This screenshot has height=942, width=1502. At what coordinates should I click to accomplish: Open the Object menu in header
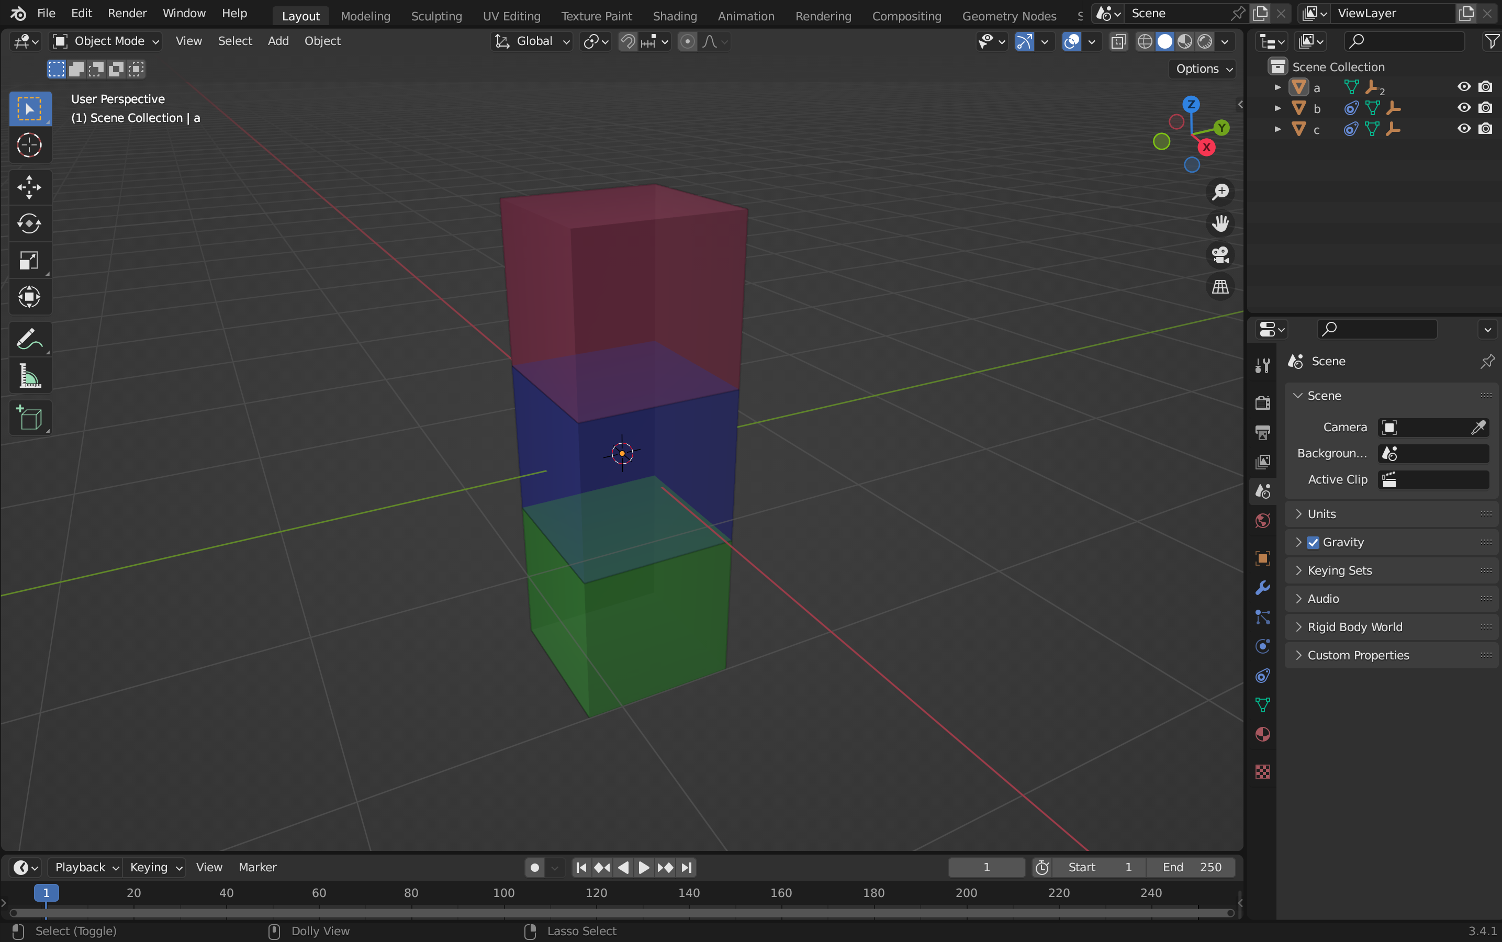pos(321,40)
